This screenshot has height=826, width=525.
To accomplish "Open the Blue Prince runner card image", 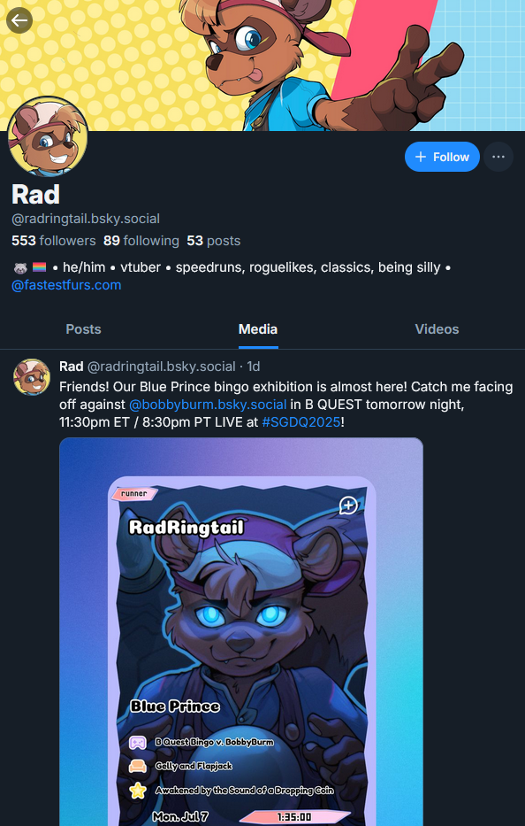I will 241,631.
